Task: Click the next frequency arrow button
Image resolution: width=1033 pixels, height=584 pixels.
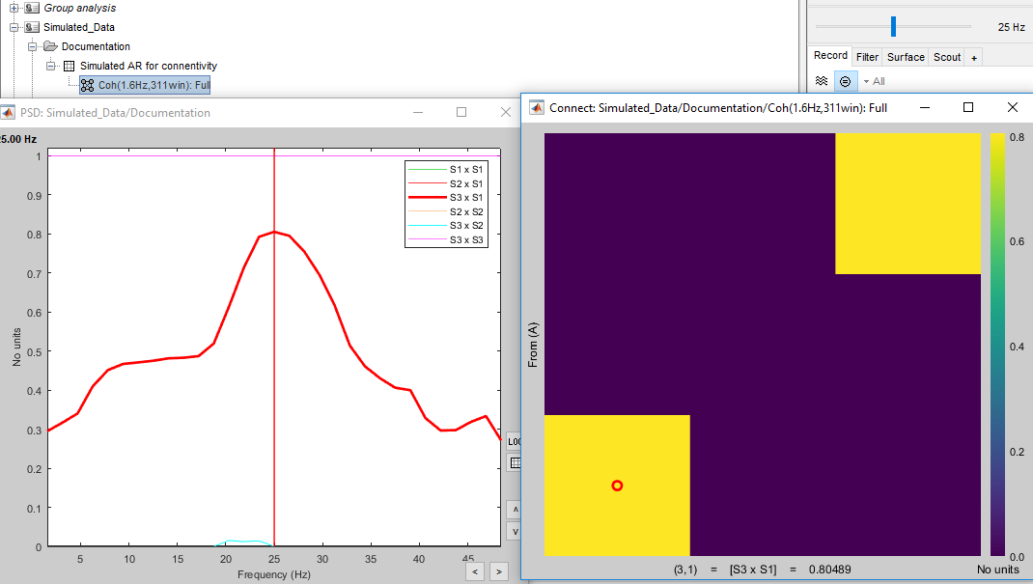Action: click(498, 571)
